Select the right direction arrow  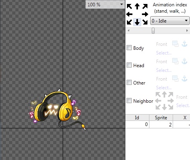(x=145, y=14)
